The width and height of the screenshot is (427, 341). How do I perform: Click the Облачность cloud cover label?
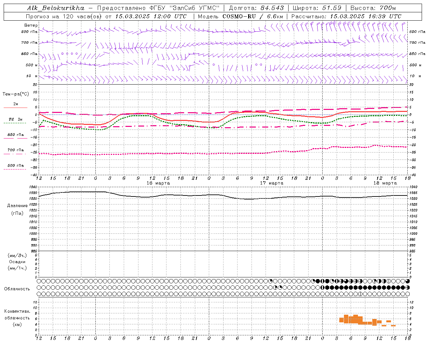(17, 289)
